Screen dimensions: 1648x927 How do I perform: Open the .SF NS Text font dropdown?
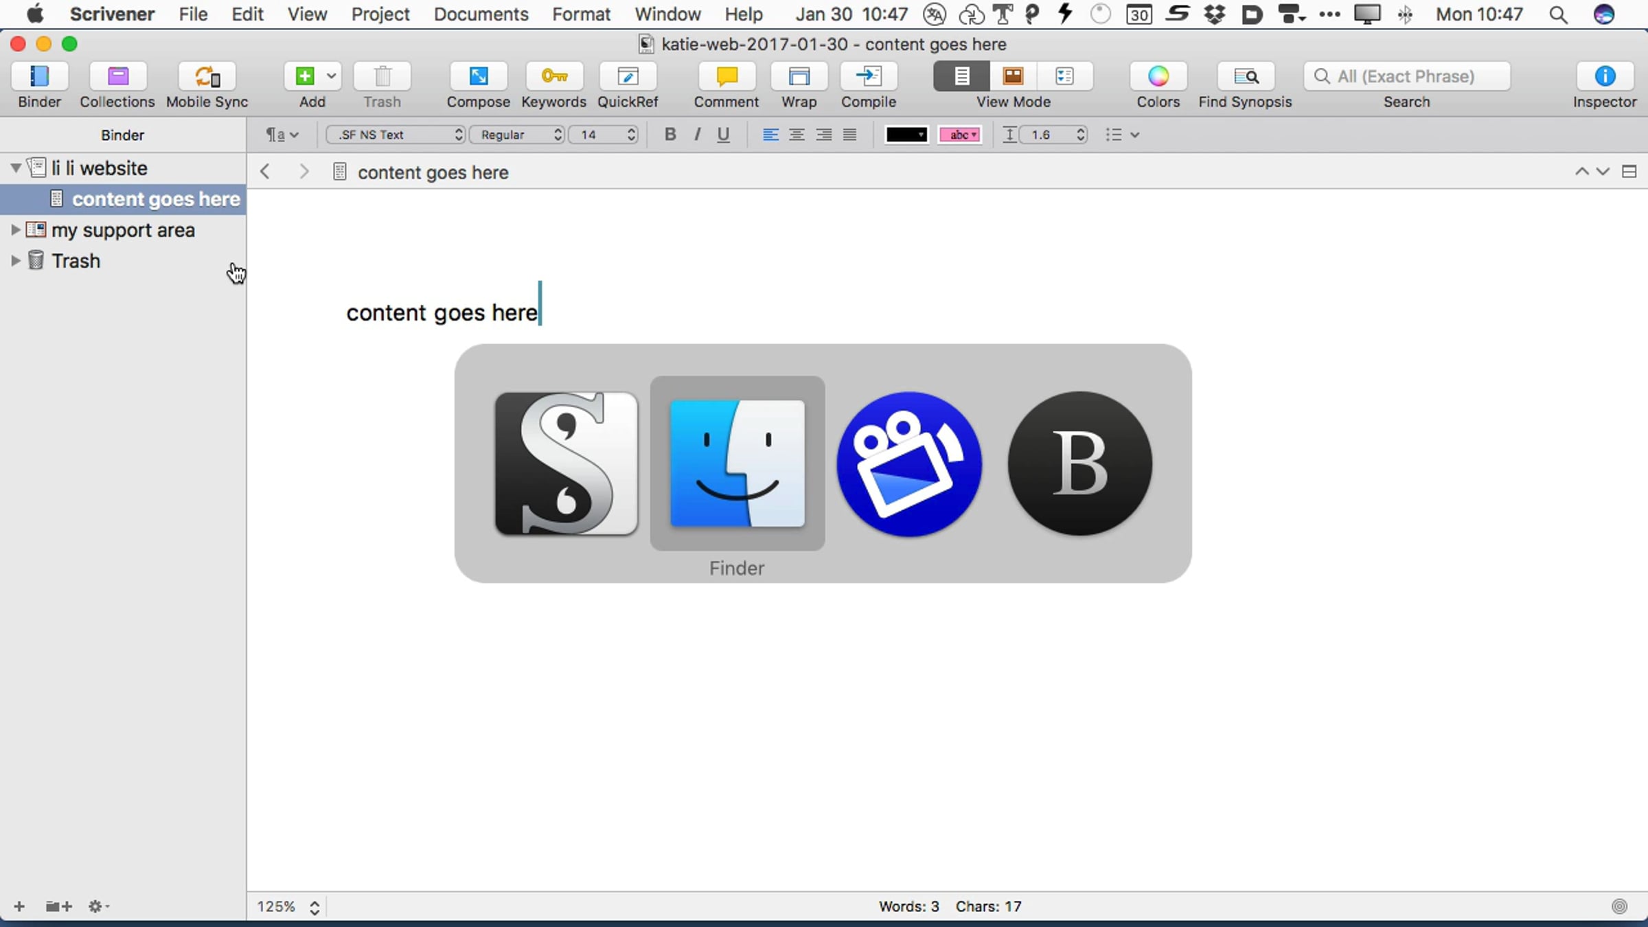pyautogui.click(x=396, y=135)
